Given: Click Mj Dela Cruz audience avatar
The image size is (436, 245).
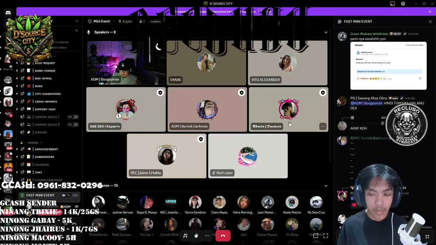Looking at the screenshot, I should [316, 202].
